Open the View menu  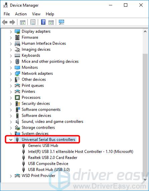[x=36, y=14]
